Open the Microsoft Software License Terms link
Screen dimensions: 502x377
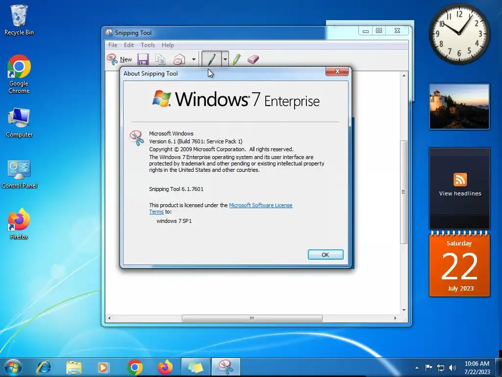(261, 205)
